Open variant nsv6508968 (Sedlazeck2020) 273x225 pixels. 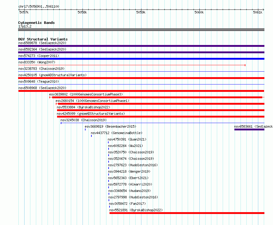tap(42, 88)
